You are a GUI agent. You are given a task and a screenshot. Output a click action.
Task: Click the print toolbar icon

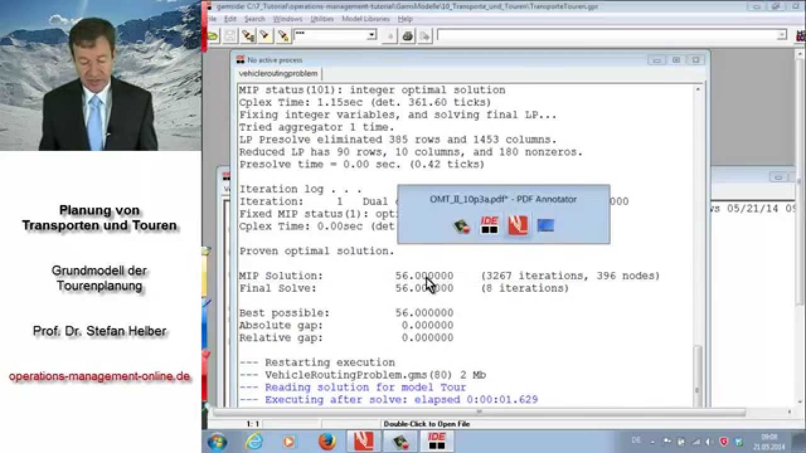pyautogui.click(x=407, y=36)
